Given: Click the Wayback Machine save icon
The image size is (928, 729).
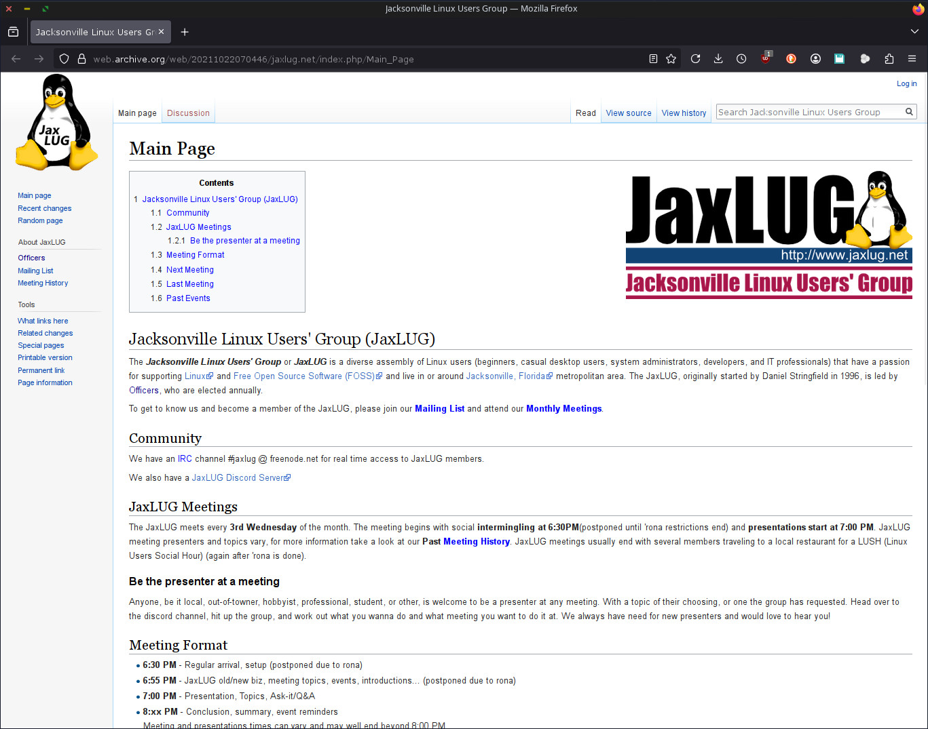Looking at the screenshot, I should click(x=839, y=58).
